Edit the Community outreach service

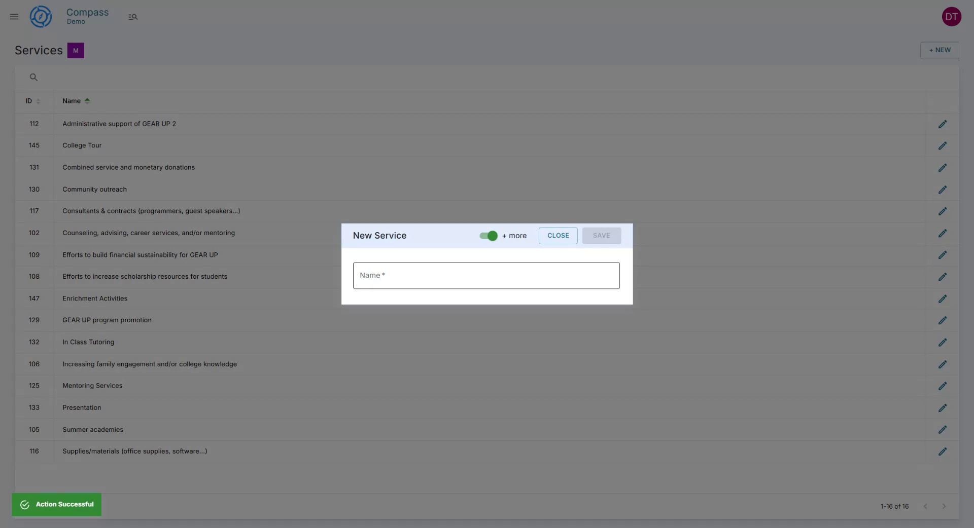click(943, 190)
